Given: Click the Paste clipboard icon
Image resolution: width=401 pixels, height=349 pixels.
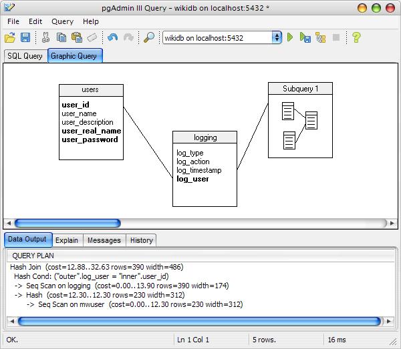Looking at the screenshot, I should coord(77,37).
